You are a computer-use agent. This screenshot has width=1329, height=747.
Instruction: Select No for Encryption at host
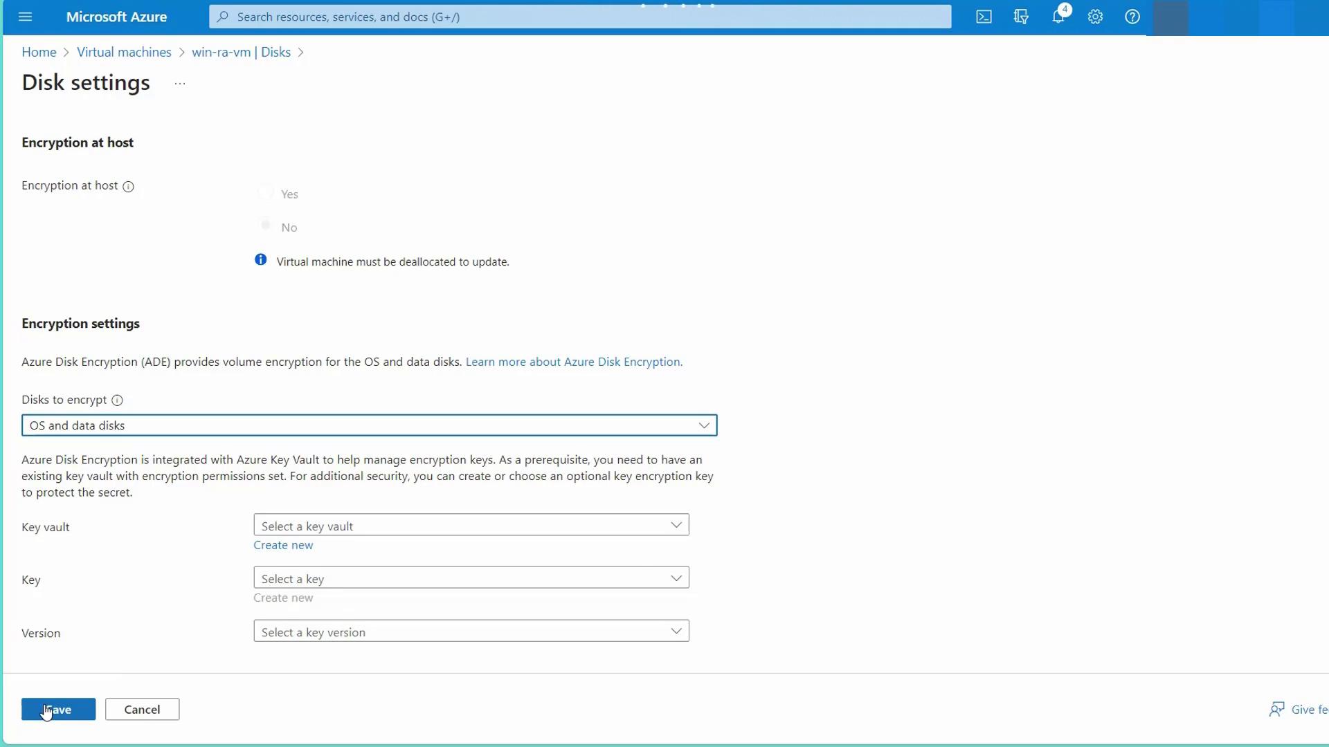(266, 225)
